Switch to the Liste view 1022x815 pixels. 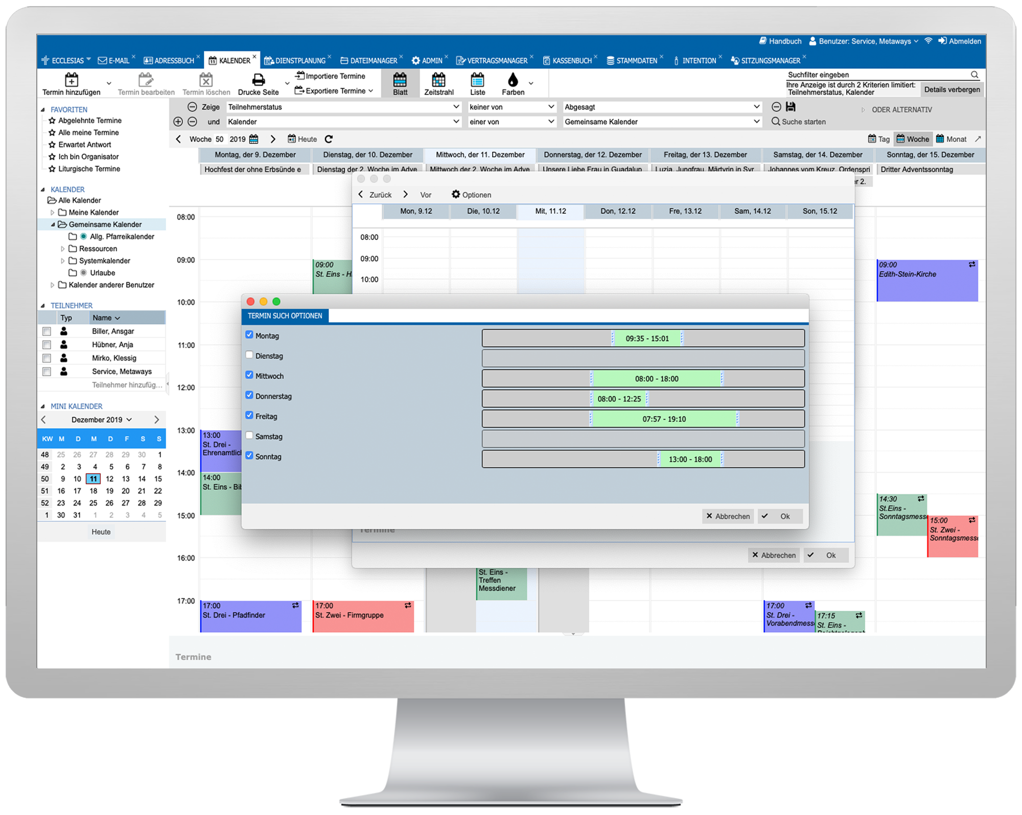pyautogui.click(x=477, y=84)
